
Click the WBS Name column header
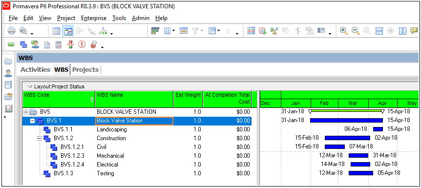tap(134, 100)
